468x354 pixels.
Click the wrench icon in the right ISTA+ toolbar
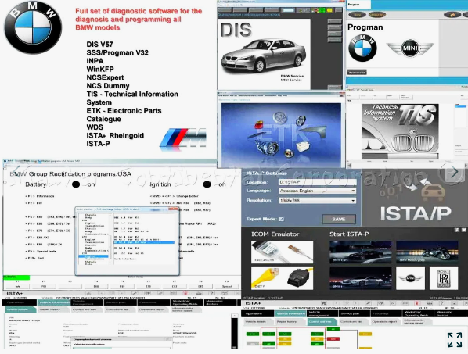[369, 303]
